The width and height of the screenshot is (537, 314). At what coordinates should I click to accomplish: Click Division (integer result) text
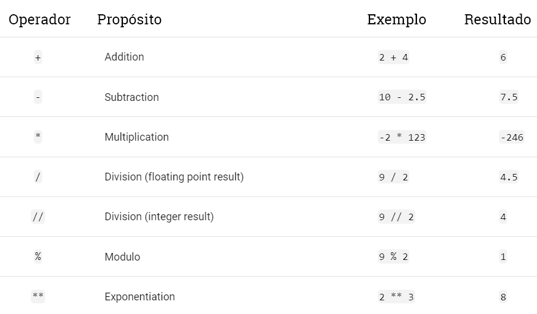point(159,217)
